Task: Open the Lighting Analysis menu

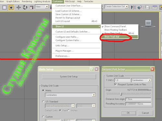Action: 42,2
